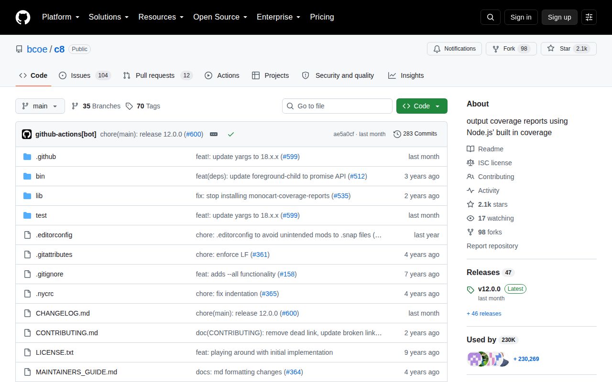Switch to the Pull requests tab
The width and height of the screenshot is (612, 382).
158,75
